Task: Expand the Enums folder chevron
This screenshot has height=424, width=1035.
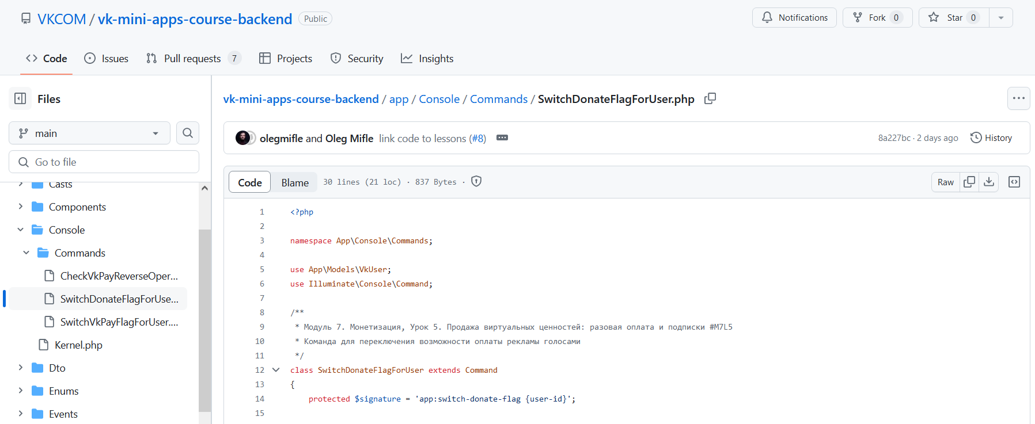Action: pyautogui.click(x=21, y=391)
